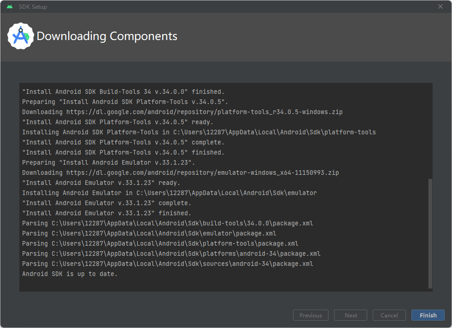
Task: Click the scrollbar track above the thumb
Action: click(x=430, y=131)
